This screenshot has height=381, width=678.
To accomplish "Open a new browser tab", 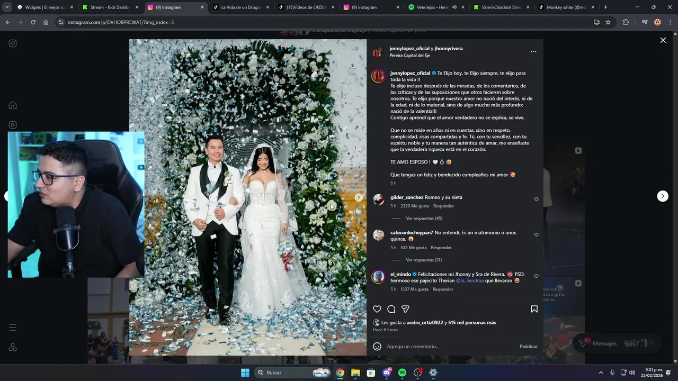I will tap(605, 7).
